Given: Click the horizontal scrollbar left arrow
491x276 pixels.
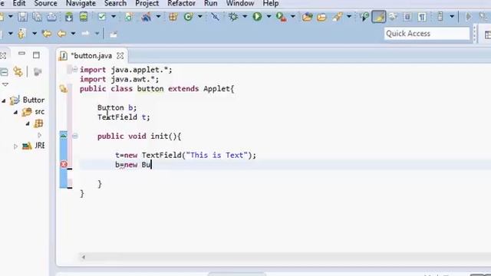Looking at the screenshot, I should 84,257.
